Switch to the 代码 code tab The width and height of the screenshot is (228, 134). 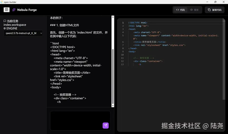[180, 10]
